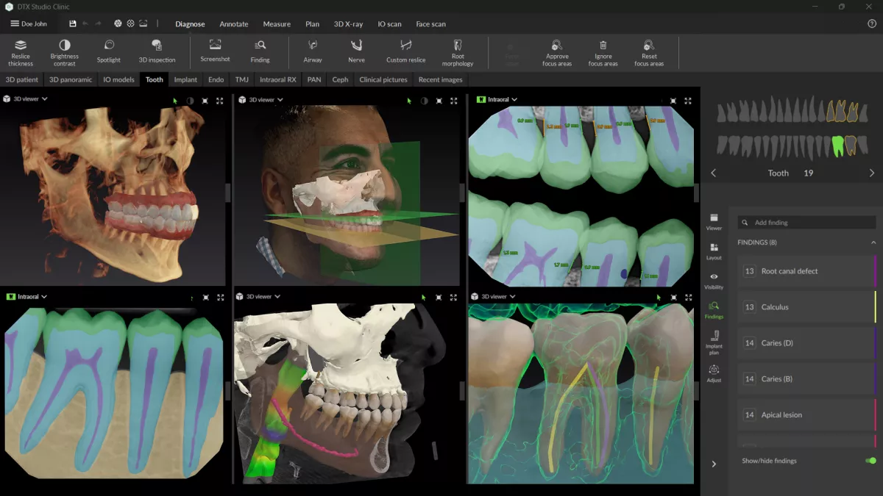Click Approve focus areas button

[557, 51]
